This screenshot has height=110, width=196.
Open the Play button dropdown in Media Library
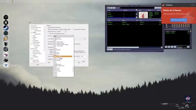tap(112, 50)
